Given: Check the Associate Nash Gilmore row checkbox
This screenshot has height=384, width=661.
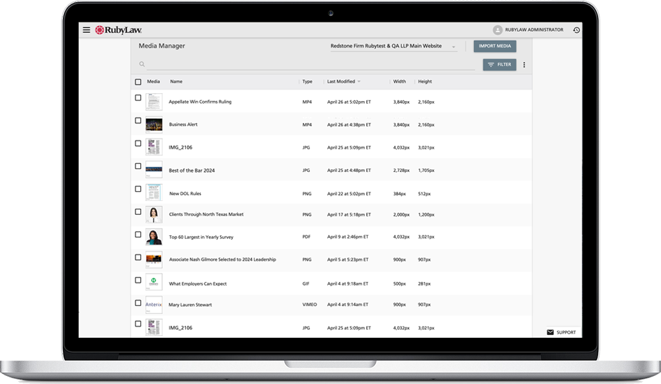Looking at the screenshot, I should tap(138, 257).
